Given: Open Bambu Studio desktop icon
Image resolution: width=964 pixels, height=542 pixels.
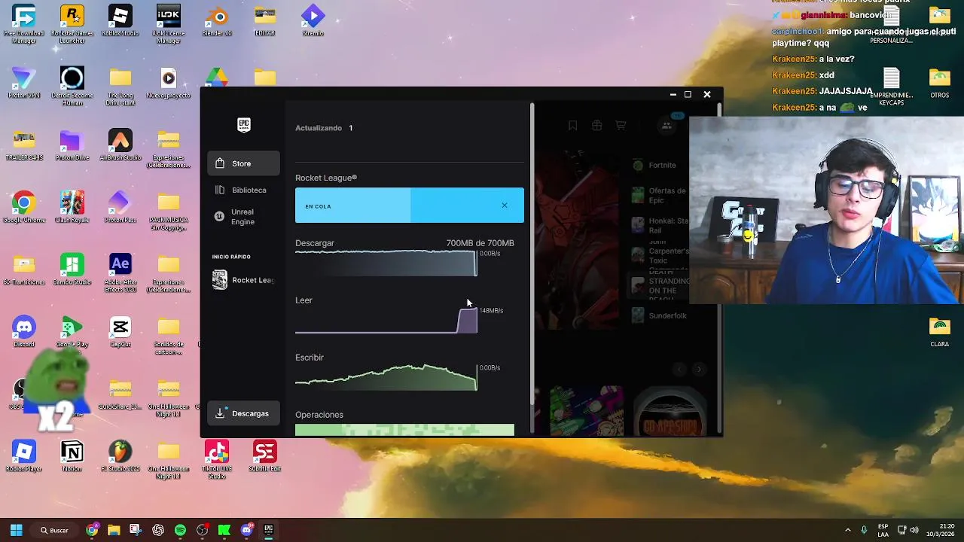Looking at the screenshot, I should click(72, 269).
